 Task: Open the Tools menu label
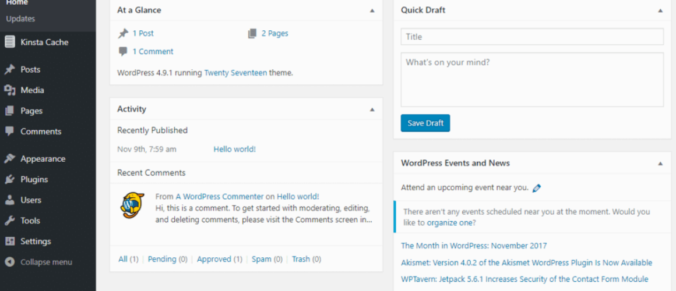pyautogui.click(x=30, y=221)
